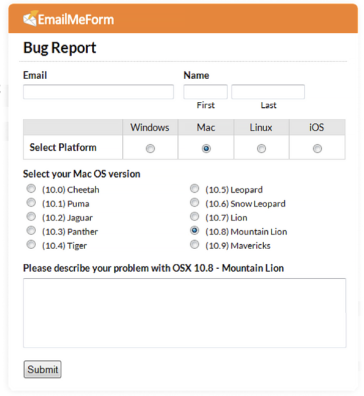Select (10.1) Puma radio button
Image resolution: width=364 pixels, height=396 pixels.
coord(31,203)
